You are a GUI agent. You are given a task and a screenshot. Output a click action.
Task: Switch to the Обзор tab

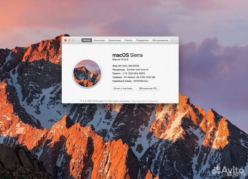coord(87,40)
